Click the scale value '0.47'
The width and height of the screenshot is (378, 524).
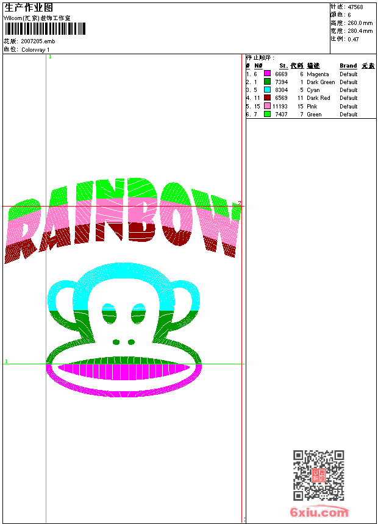(x=353, y=40)
